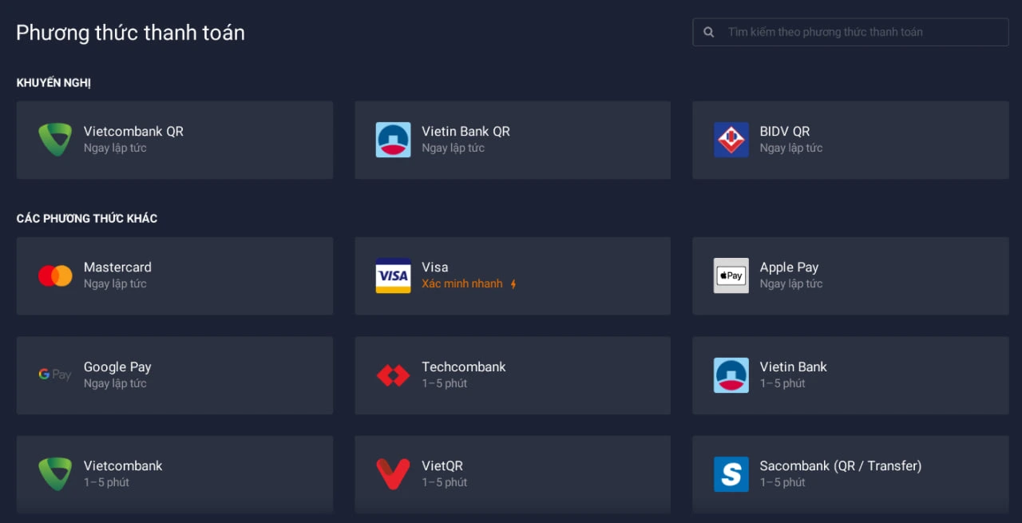
Task: Click the CÁC PHƯƠNG THỨC KHÁC heading
Action: tap(87, 219)
